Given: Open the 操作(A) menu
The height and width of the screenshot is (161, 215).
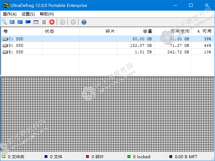Looking at the screenshot, I should tap(10, 14).
